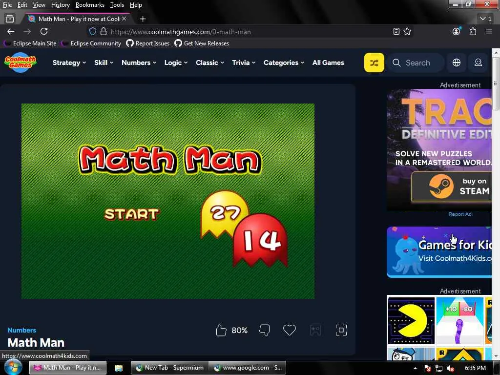Image resolution: width=500 pixels, height=375 pixels.
Task: Expand the Skill dropdown menu
Action: [104, 62]
